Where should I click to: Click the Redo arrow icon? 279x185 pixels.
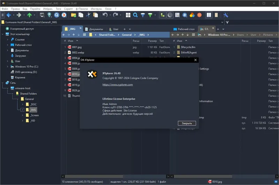click(x=115, y=15)
